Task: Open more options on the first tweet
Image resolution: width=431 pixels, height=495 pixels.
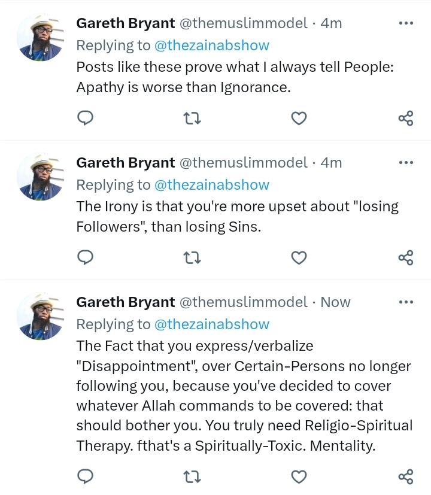Action: (x=406, y=23)
